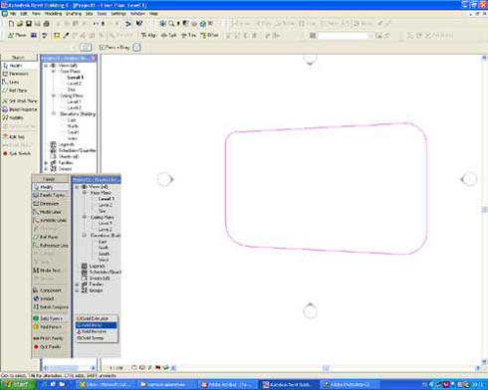Open the Solid Form submenu in Family panel
The image size is (488, 390).
[48, 318]
